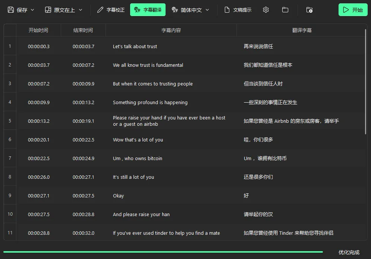Expand the 保存 dropdown arrow
Image resolution: width=371 pixels, height=259 pixels.
tap(32, 10)
